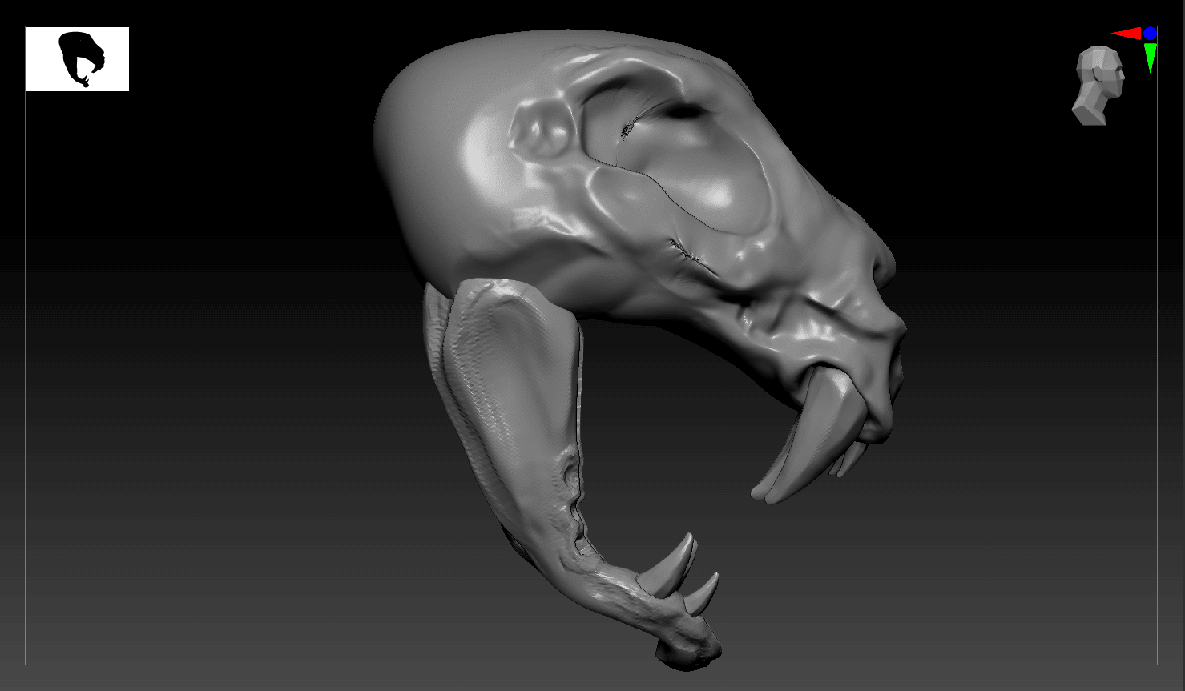Select the green Y axis cone

(x=1151, y=58)
